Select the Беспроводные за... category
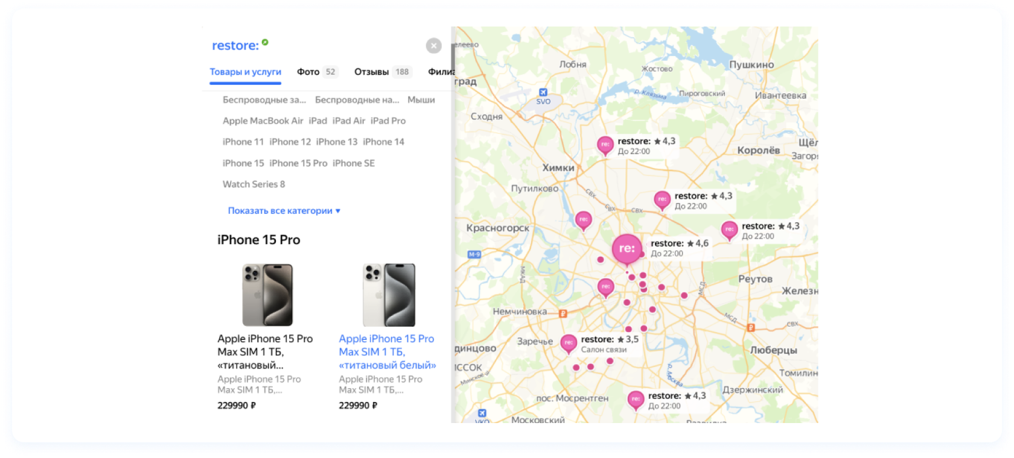The width and height of the screenshot is (1014, 458). point(264,99)
